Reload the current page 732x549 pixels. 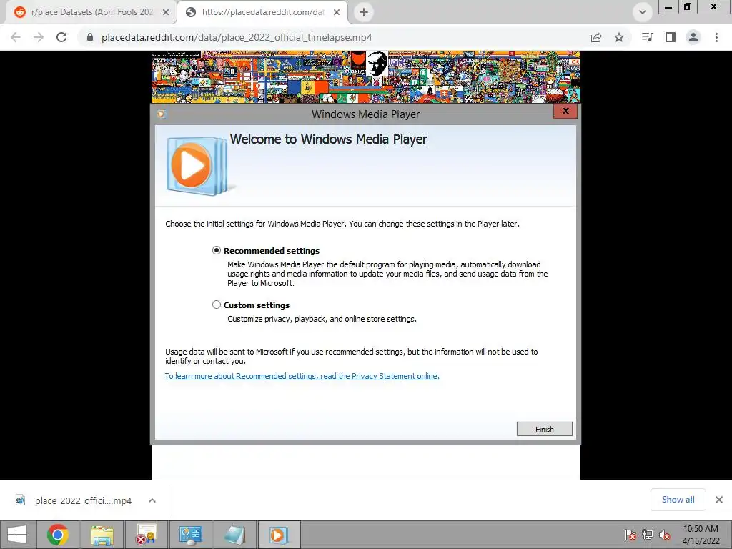(61, 37)
